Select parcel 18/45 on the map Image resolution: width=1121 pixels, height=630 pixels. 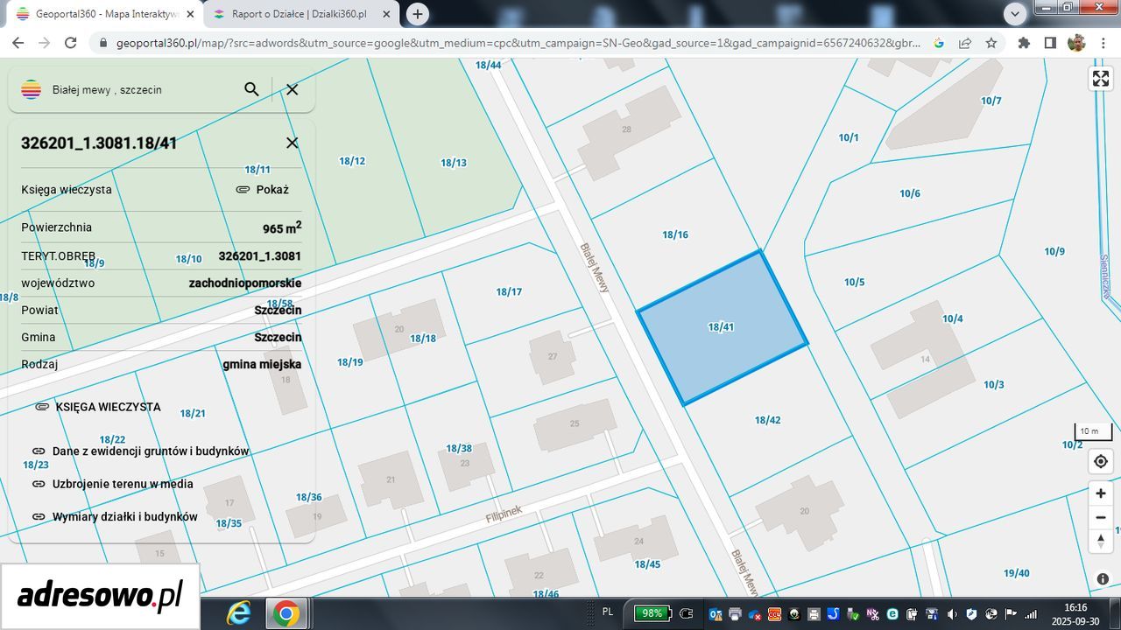647,564
